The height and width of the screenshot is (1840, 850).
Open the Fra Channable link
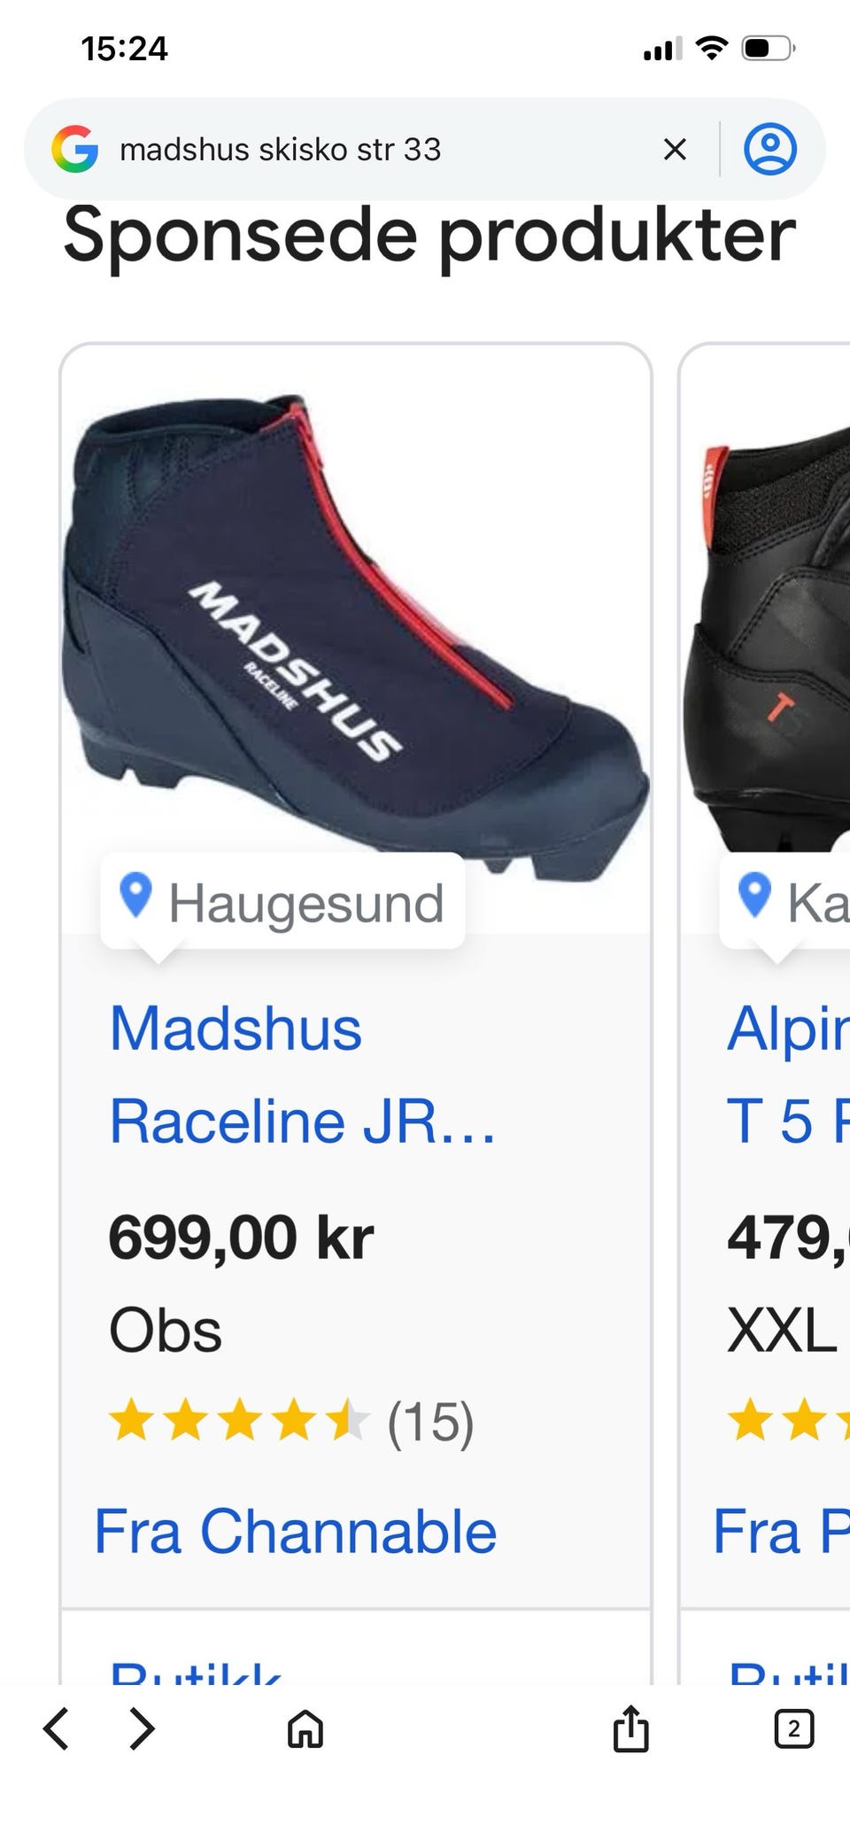[x=296, y=1531]
